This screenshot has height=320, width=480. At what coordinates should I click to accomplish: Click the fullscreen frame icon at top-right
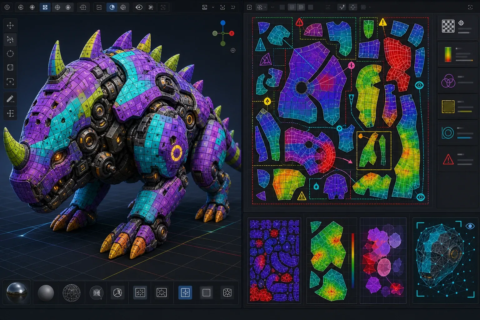[470, 7]
